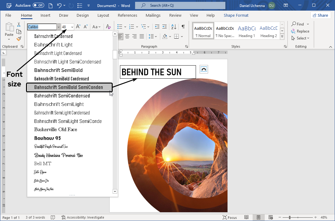This screenshot has width=335, height=221.
Task: Switch to Read Mode view
Action: 247,217
